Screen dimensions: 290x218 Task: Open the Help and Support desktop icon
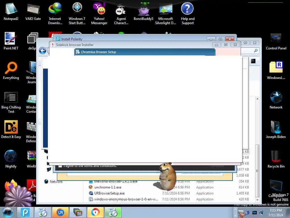click(x=187, y=13)
